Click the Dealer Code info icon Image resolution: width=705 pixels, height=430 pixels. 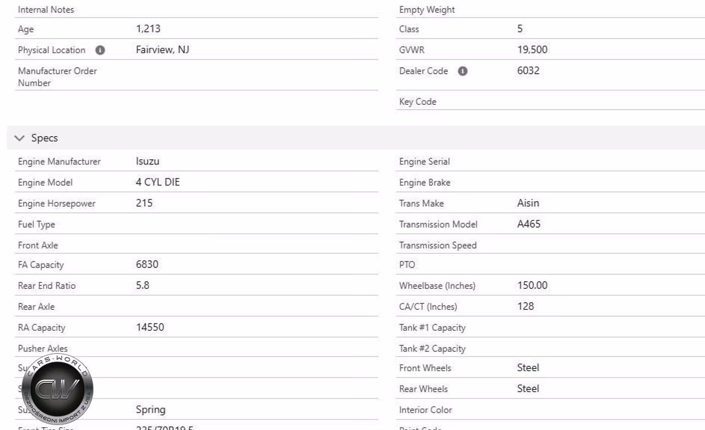point(462,71)
